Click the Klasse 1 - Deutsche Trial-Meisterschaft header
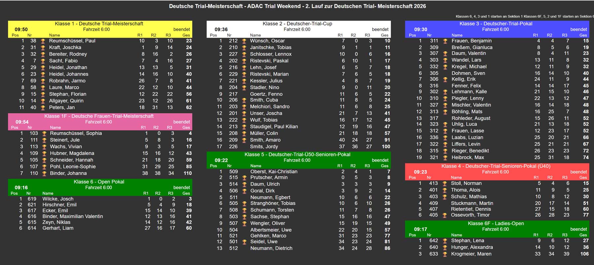The height and width of the screenshot is (265, 594). [x=99, y=24]
